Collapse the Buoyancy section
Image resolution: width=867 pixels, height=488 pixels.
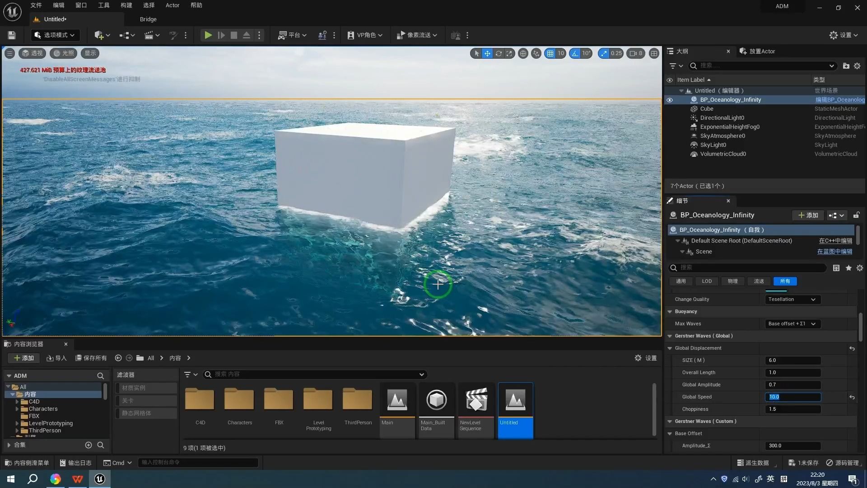[x=670, y=312]
